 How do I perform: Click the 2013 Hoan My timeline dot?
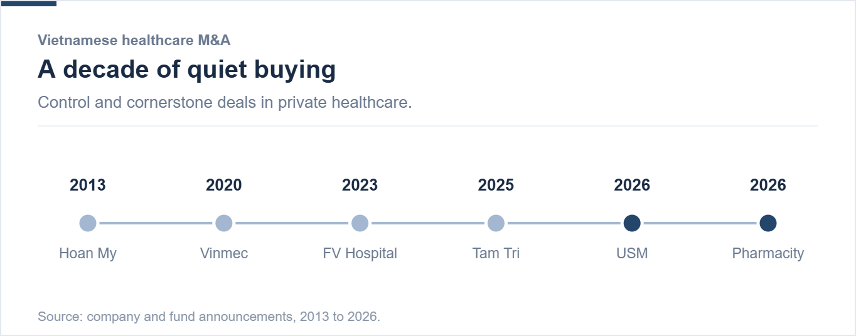[x=88, y=223]
